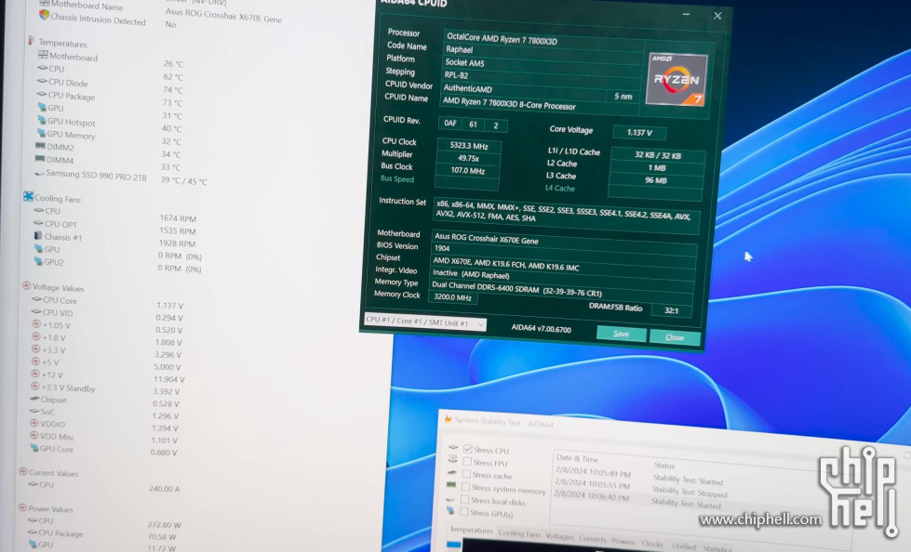Click the Status column header in the log

click(664, 465)
